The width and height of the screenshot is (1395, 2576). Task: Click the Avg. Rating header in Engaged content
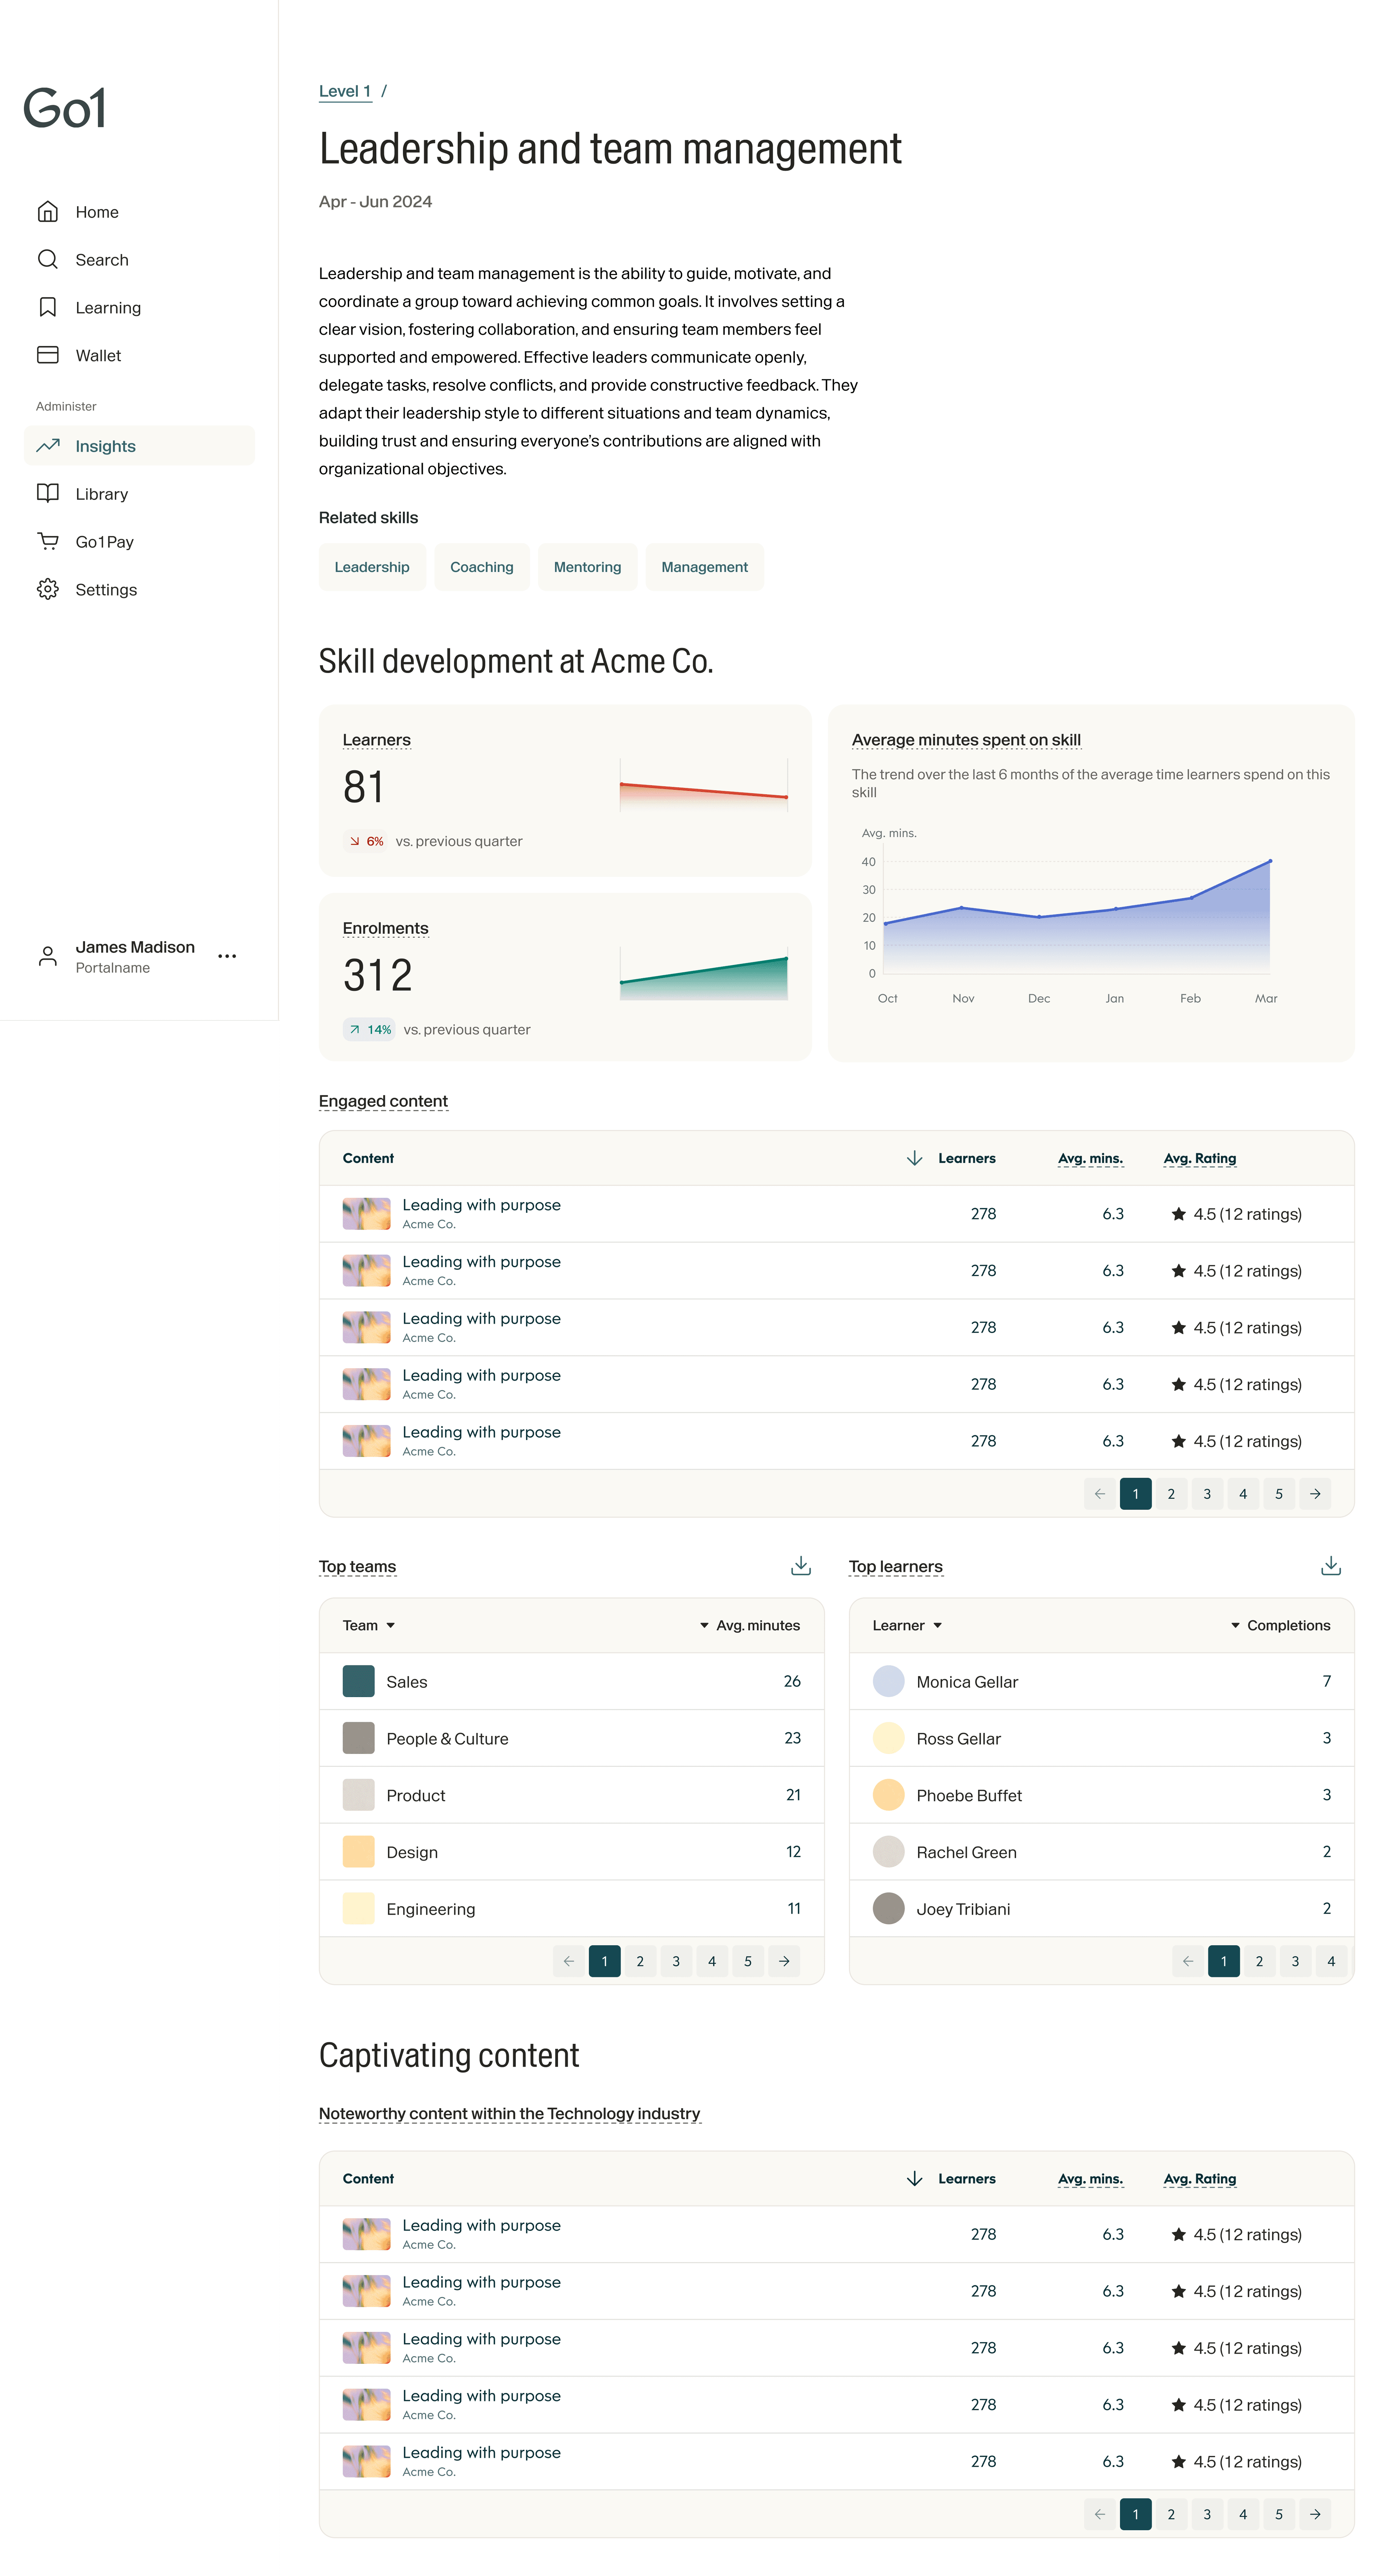tap(1200, 1158)
